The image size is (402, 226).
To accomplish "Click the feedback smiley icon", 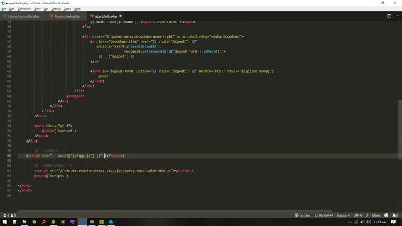I will coord(386,215).
